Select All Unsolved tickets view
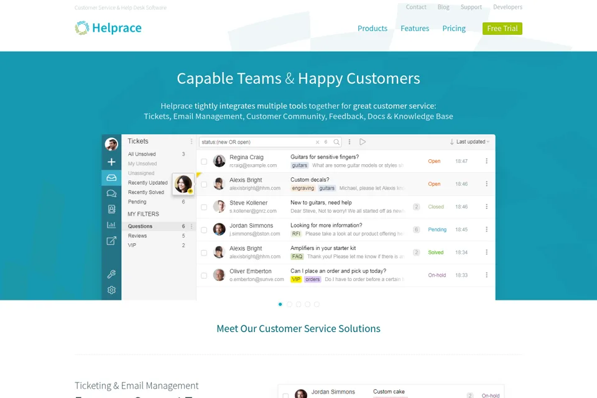The image size is (597, 398). 142,154
